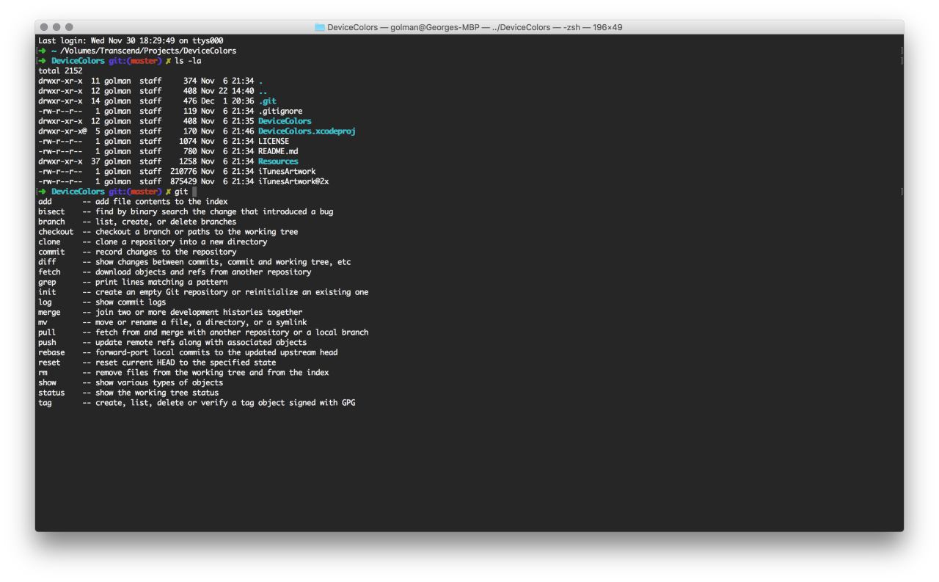Select the 'diff' command name in completions
Screen dimensions: 939x582
click(47, 262)
